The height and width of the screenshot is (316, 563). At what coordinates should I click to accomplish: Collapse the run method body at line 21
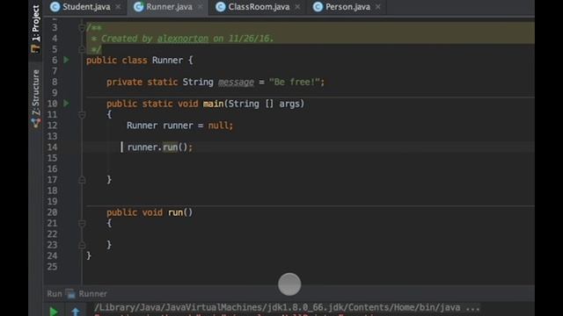[82, 223]
